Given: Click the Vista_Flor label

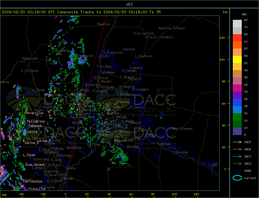Looking at the screenshot, I should click(37, 189).
